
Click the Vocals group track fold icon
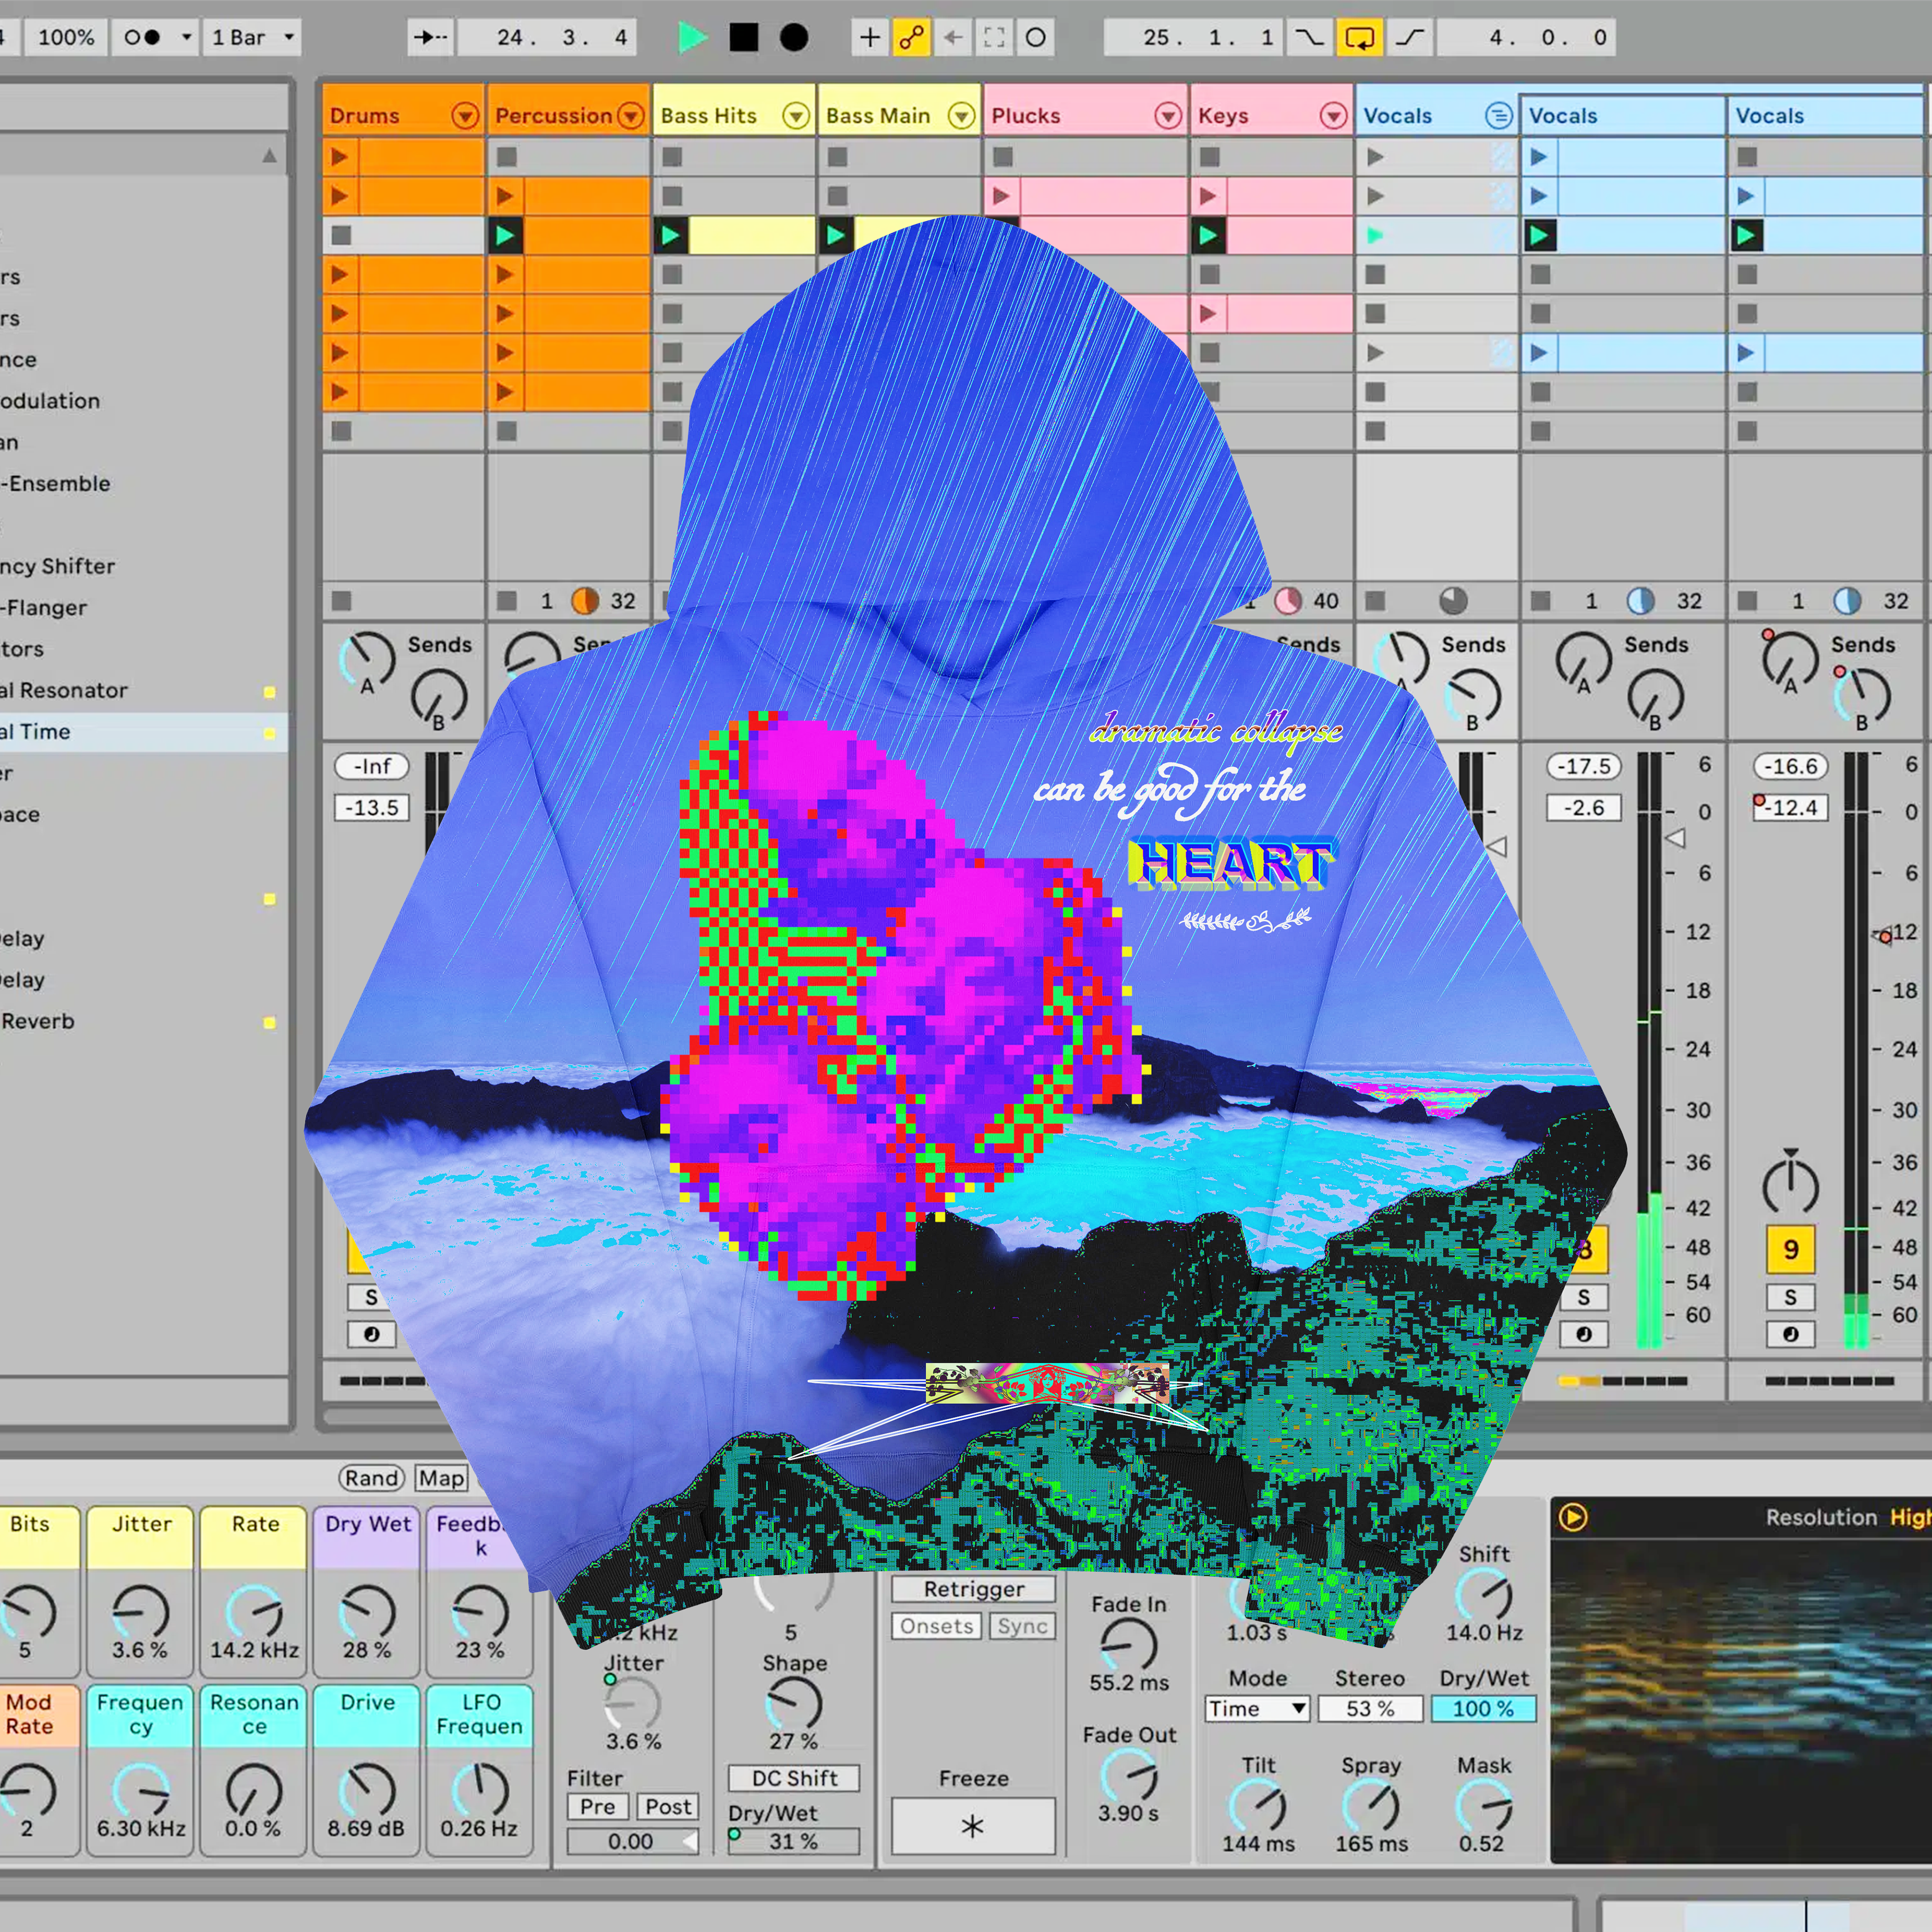coord(1498,116)
